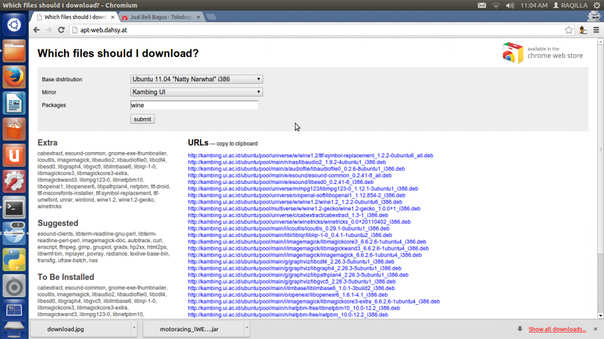Open Wi-Fi network indicator
The width and height of the screenshot is (604, 339).
coord(496,5)
